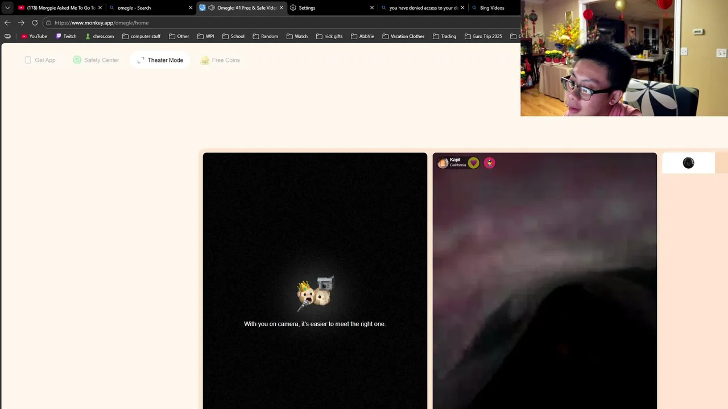This screenshot has height=409, width=728.
Task: Expand the Watch bookmark folder
Action: pos(297,36)
